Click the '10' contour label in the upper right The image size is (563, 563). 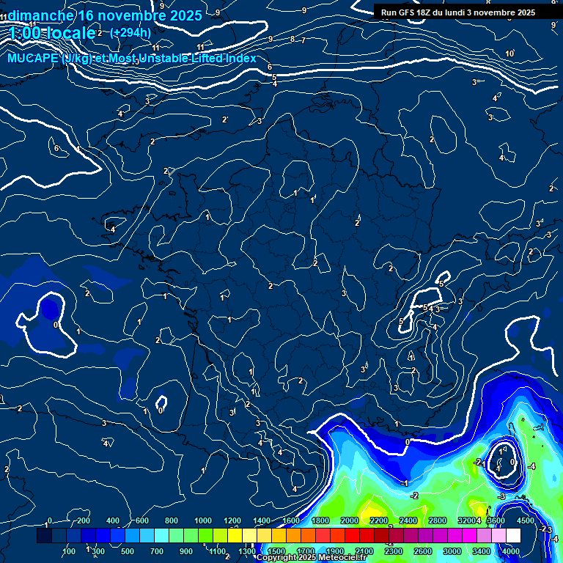509,54
